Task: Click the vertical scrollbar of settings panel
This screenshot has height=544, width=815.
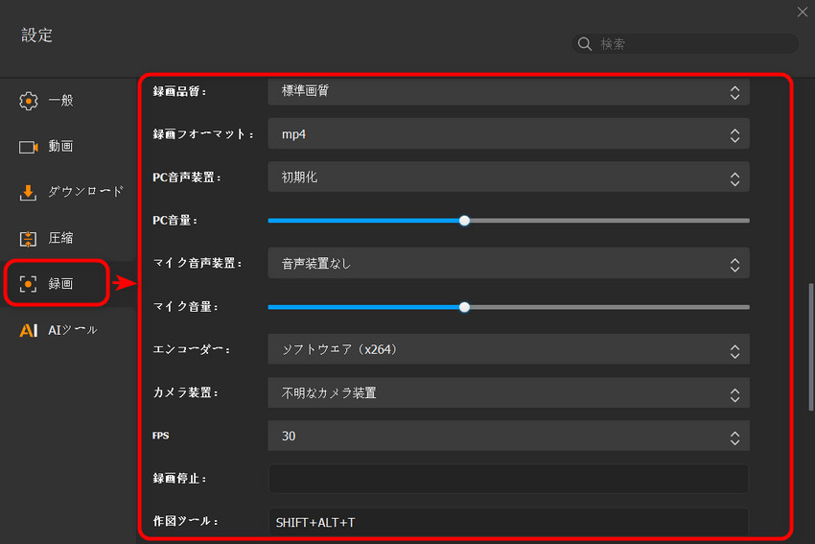Action: (811, 347)
